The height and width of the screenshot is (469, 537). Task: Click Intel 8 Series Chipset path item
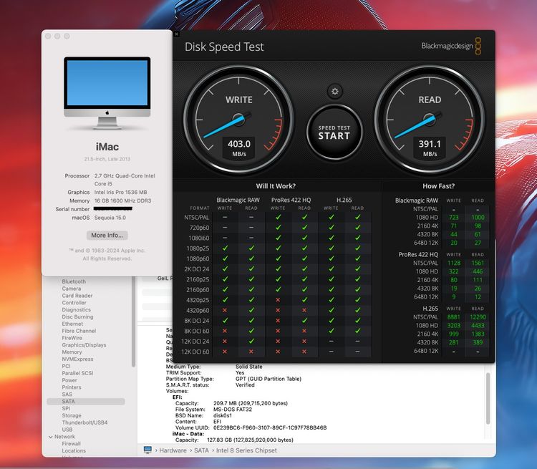point(246,450)
